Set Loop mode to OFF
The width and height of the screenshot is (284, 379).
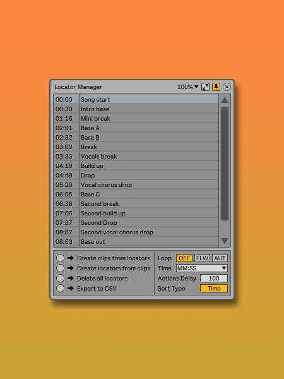[x=184, y=258]
